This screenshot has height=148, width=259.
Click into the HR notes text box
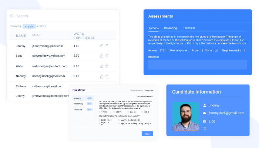click(x=198, y=65)
